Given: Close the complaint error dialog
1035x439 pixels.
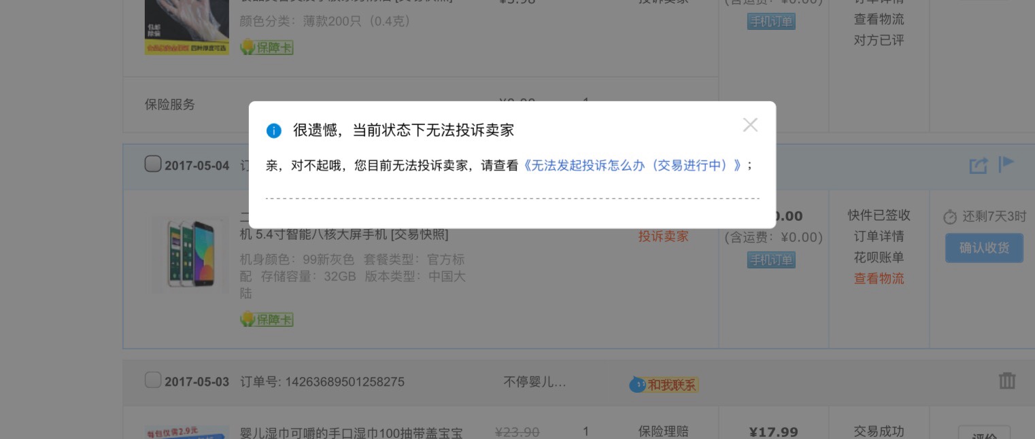Looking at the screenshot, I should point(750,125).
